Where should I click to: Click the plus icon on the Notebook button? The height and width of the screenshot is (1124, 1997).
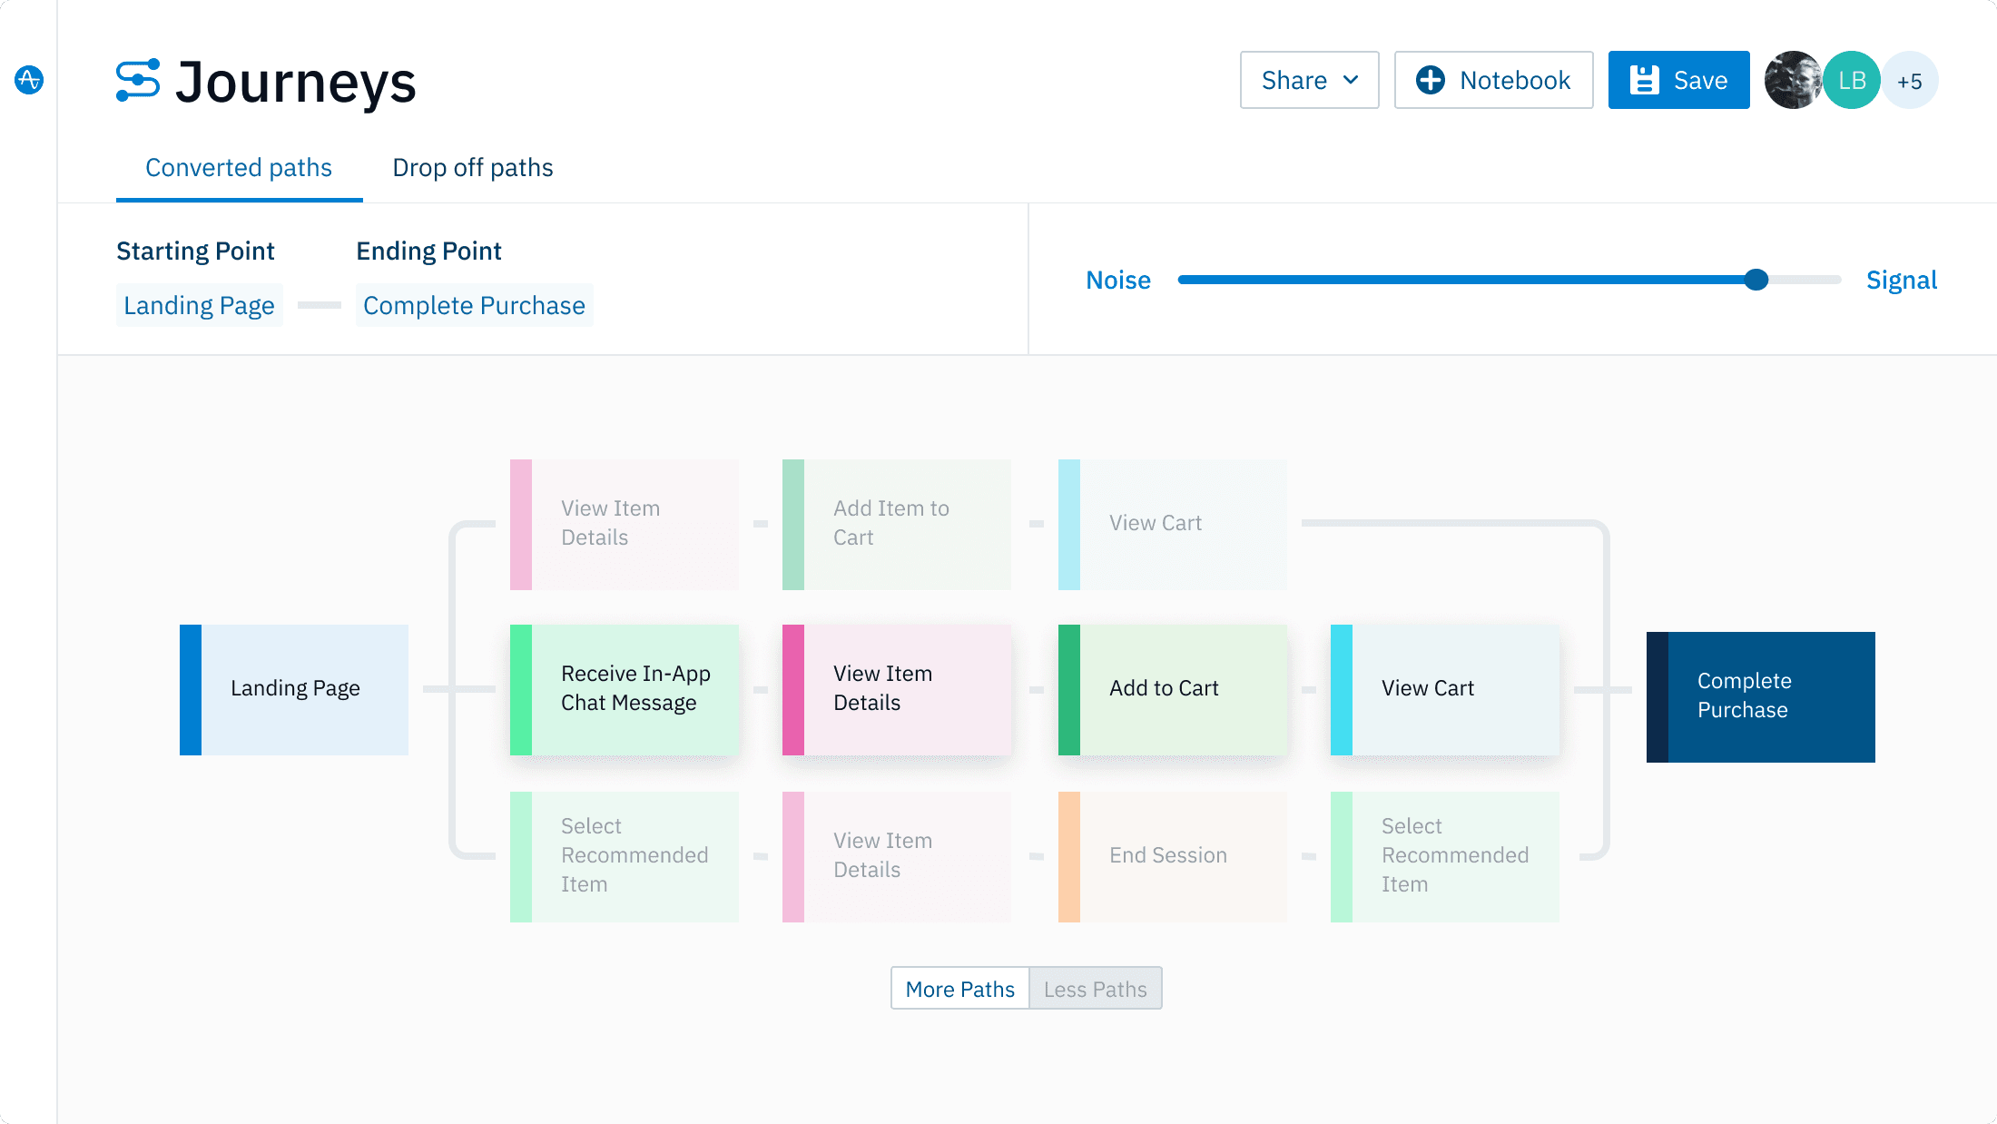[x=1431, y=80]
